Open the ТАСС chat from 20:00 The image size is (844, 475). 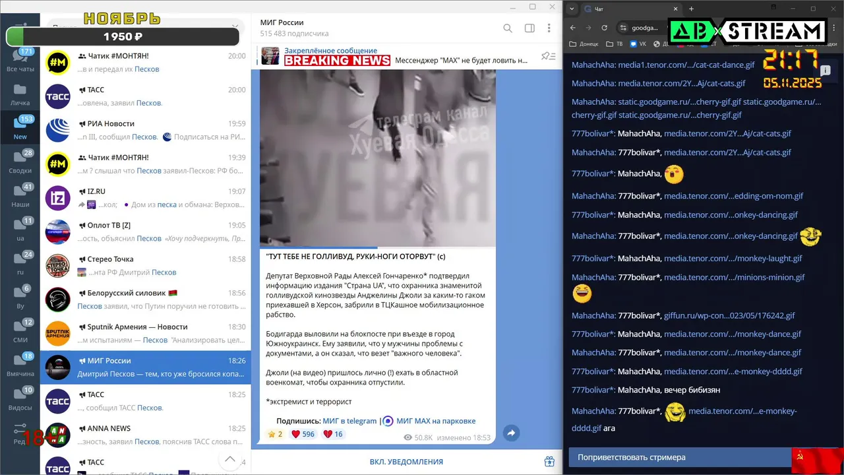(x=146, y=96)
